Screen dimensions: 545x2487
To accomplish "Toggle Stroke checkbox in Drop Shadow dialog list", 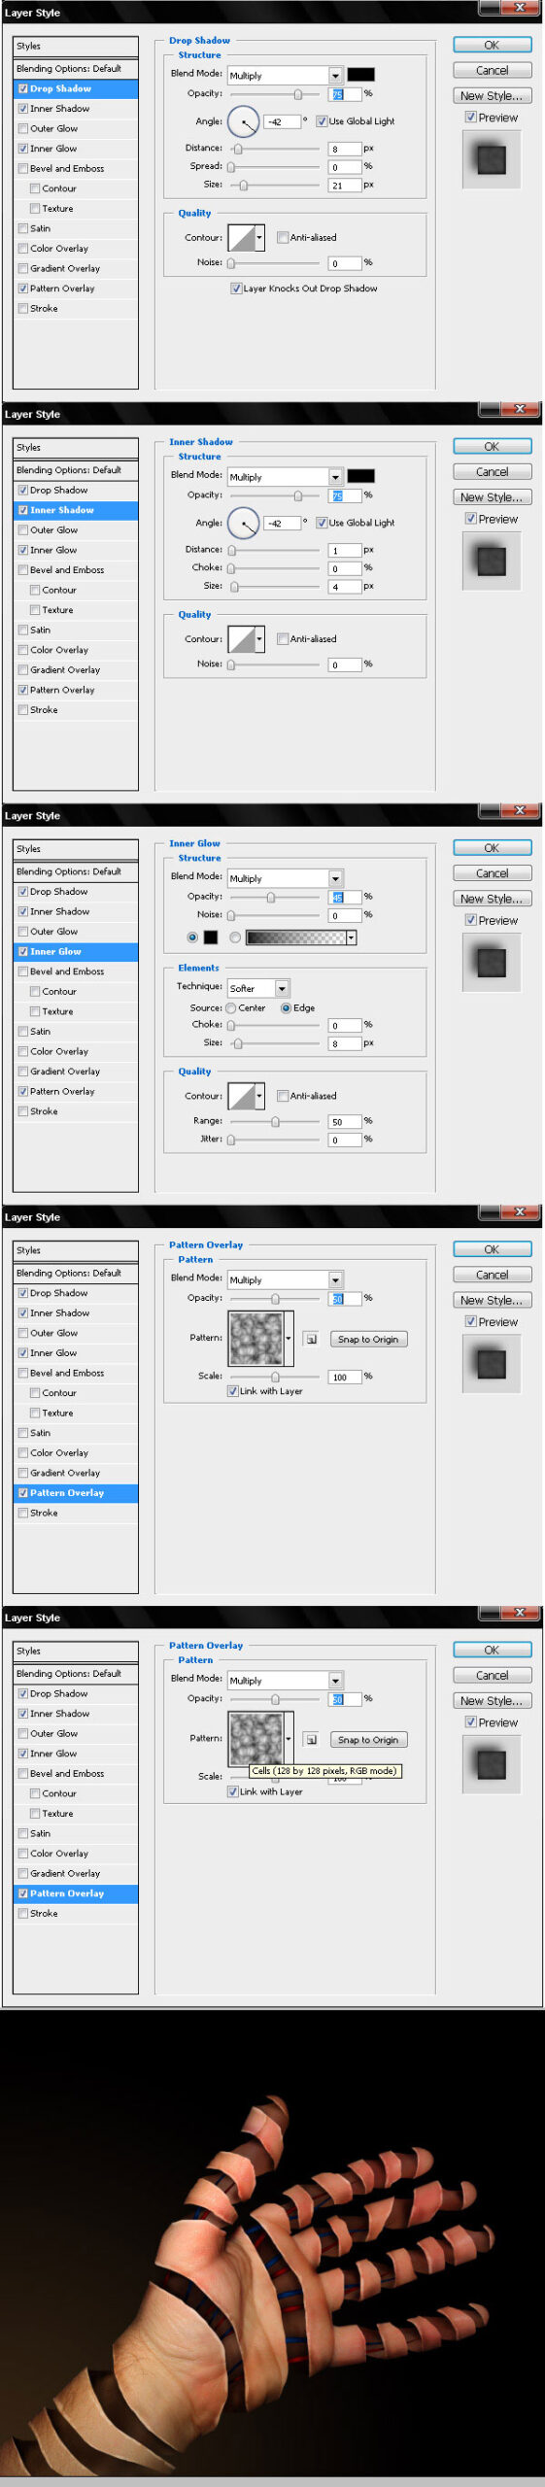I will (x=23, y=309).
